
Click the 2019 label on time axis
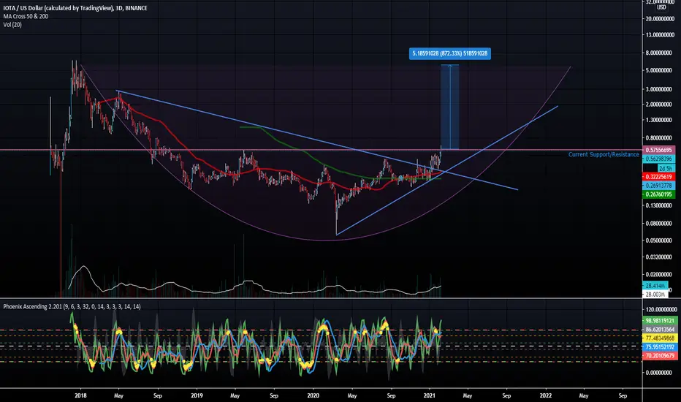197,395
